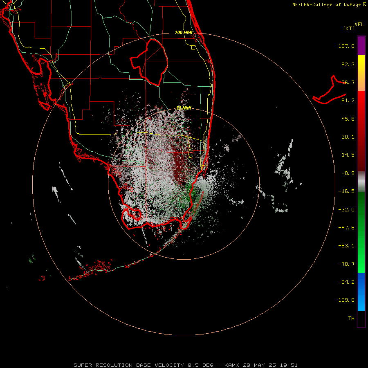
Task: Click the -32.0 velocity scale value
Action: 346,210
